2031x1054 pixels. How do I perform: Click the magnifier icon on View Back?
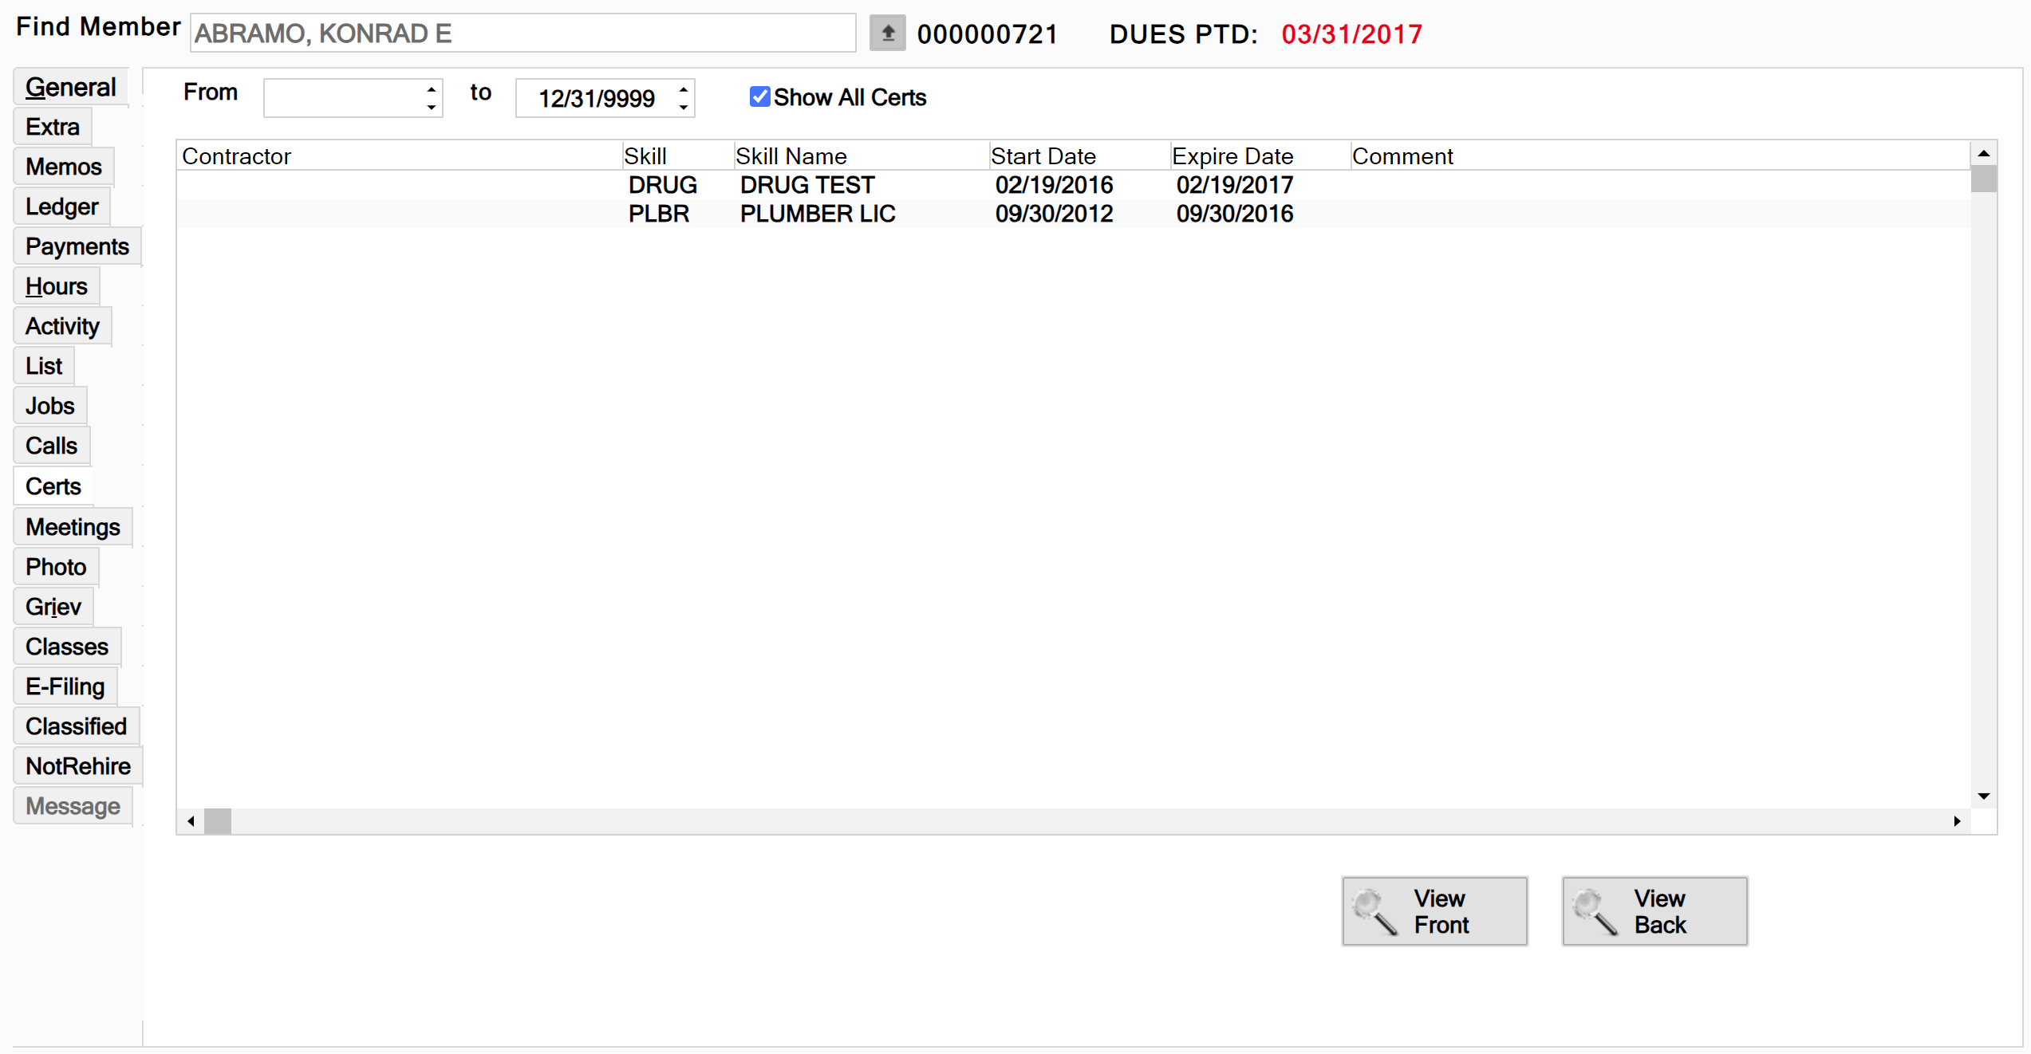point(1595,911)
